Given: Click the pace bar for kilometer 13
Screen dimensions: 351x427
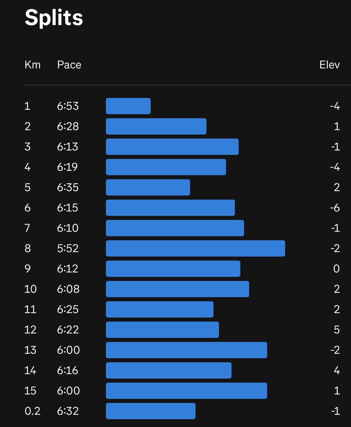Looking at the screenshot, I should (186, 350).
